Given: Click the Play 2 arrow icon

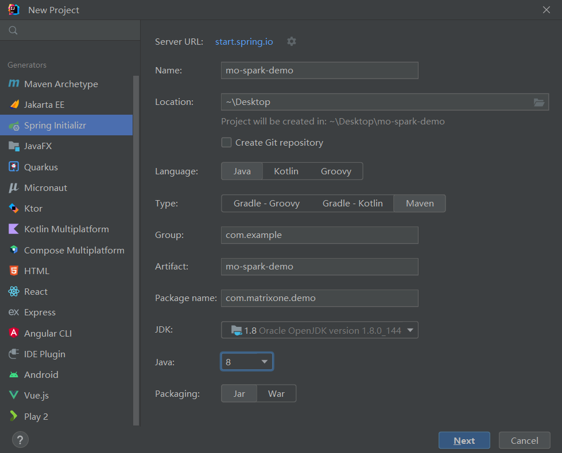Looking at the screenshot, I should pos(14,416).
